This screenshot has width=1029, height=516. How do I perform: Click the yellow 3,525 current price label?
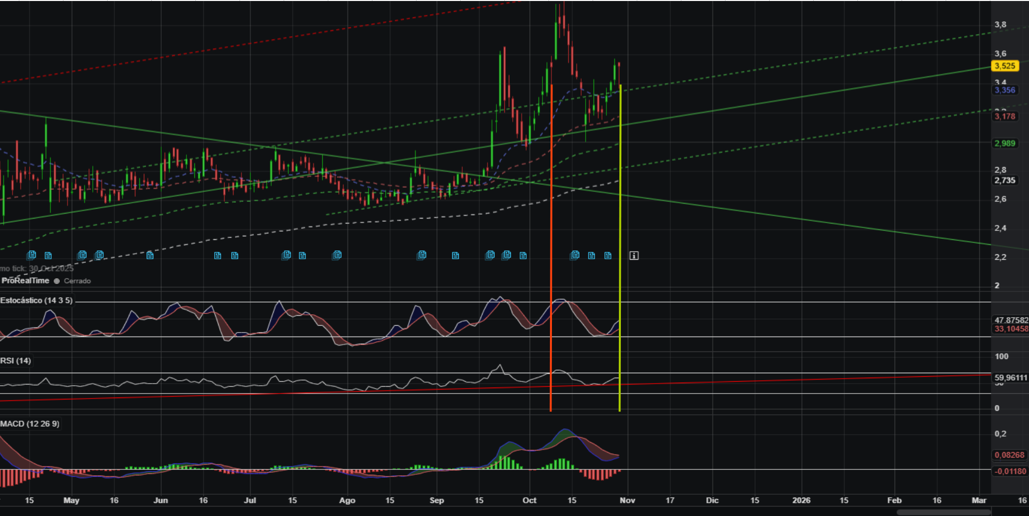coord(1005,66)
